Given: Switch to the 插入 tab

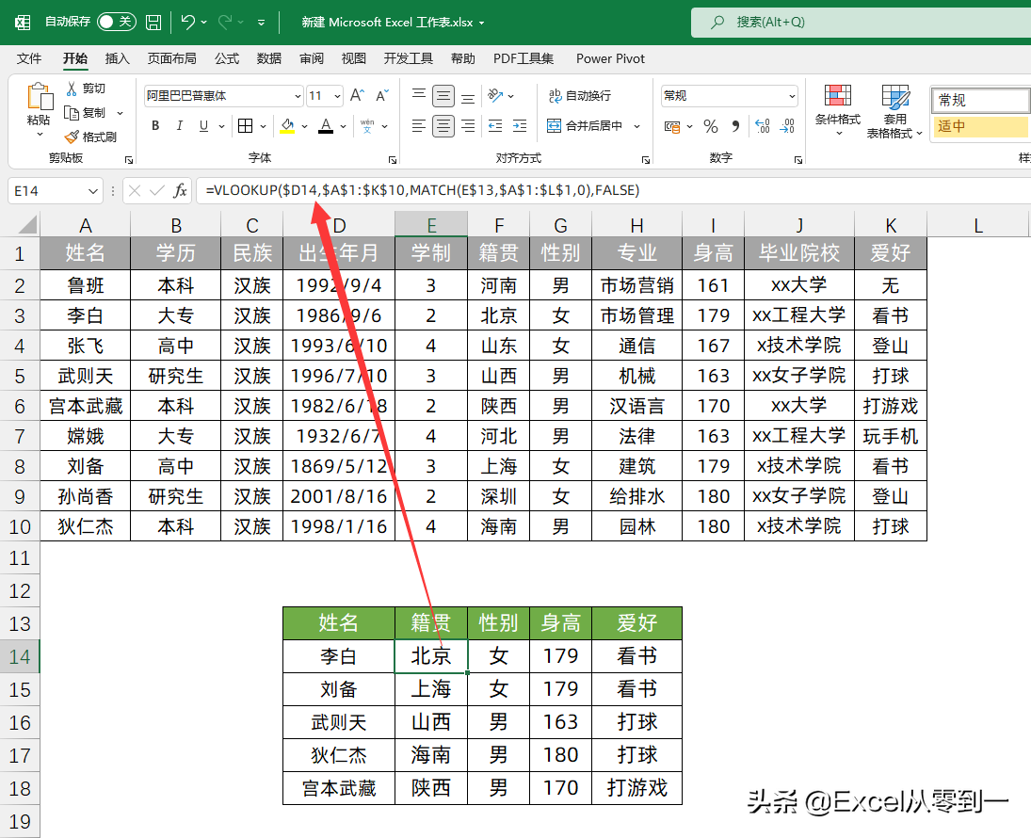Looking at the screenshot, I should pos(117,58).
